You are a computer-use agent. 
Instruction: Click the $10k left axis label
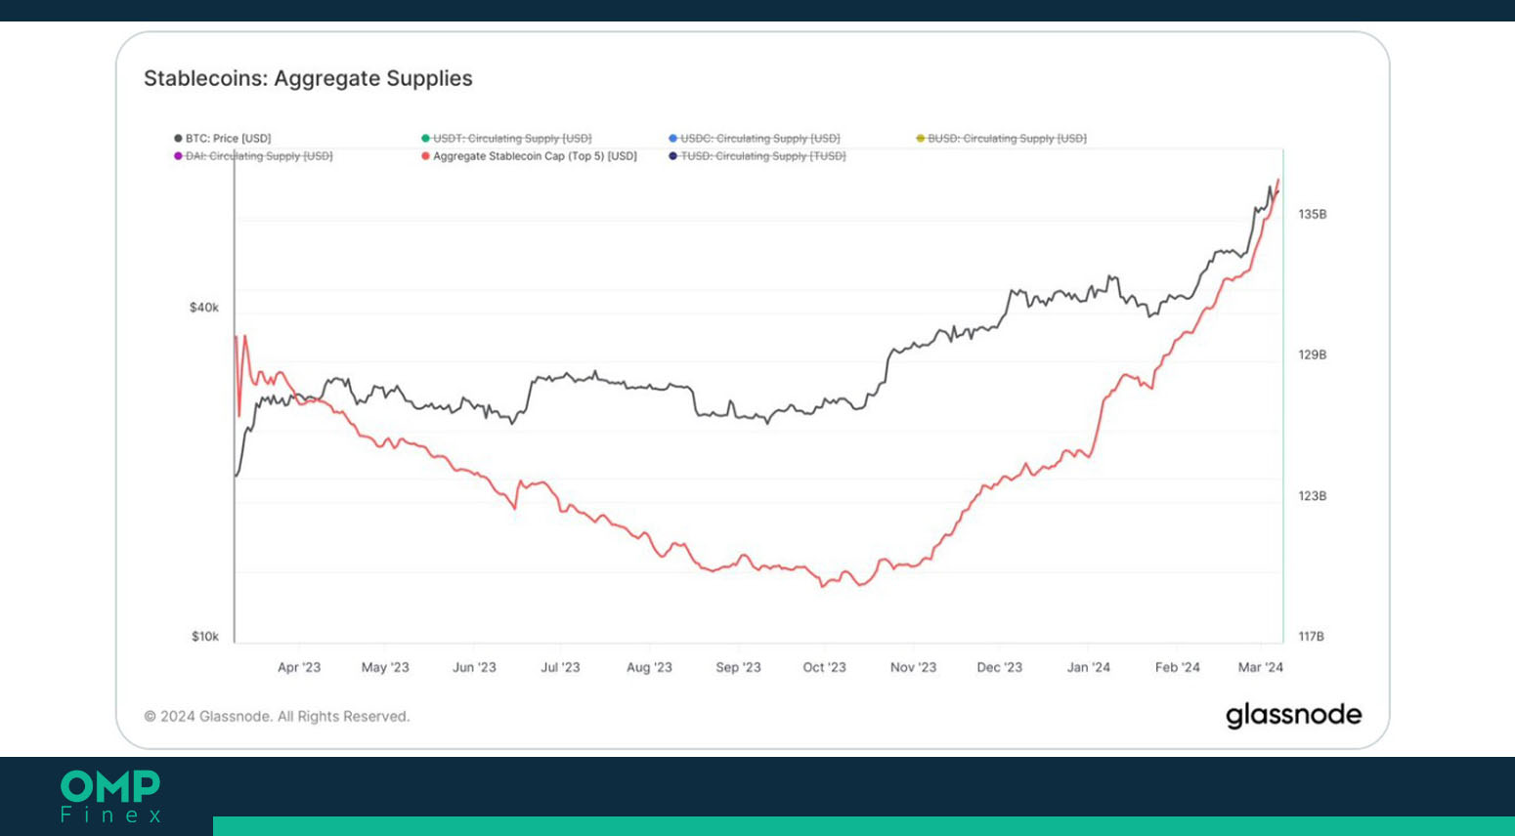pyautogui.click(x=205, y=637)
